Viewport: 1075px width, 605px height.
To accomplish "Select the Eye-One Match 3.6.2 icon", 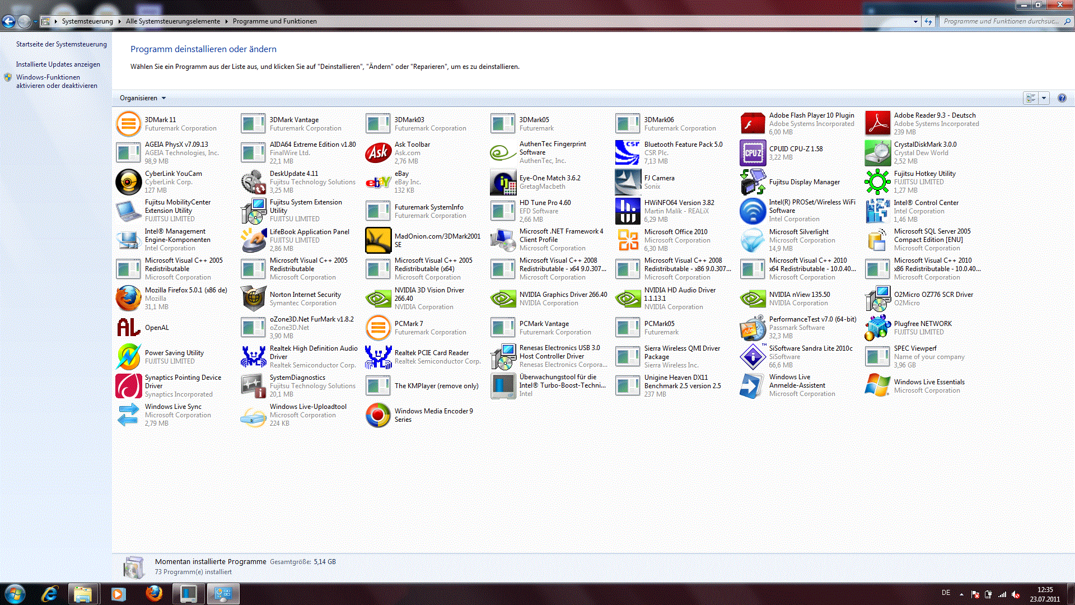I will point(503,182).
